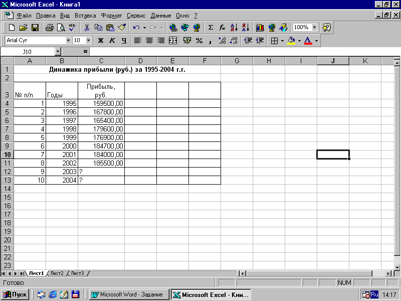The height and width of the screenshot is (301, 401).
Task: Toggle underline Ч formatting
Action: click(x=124, y=41)
